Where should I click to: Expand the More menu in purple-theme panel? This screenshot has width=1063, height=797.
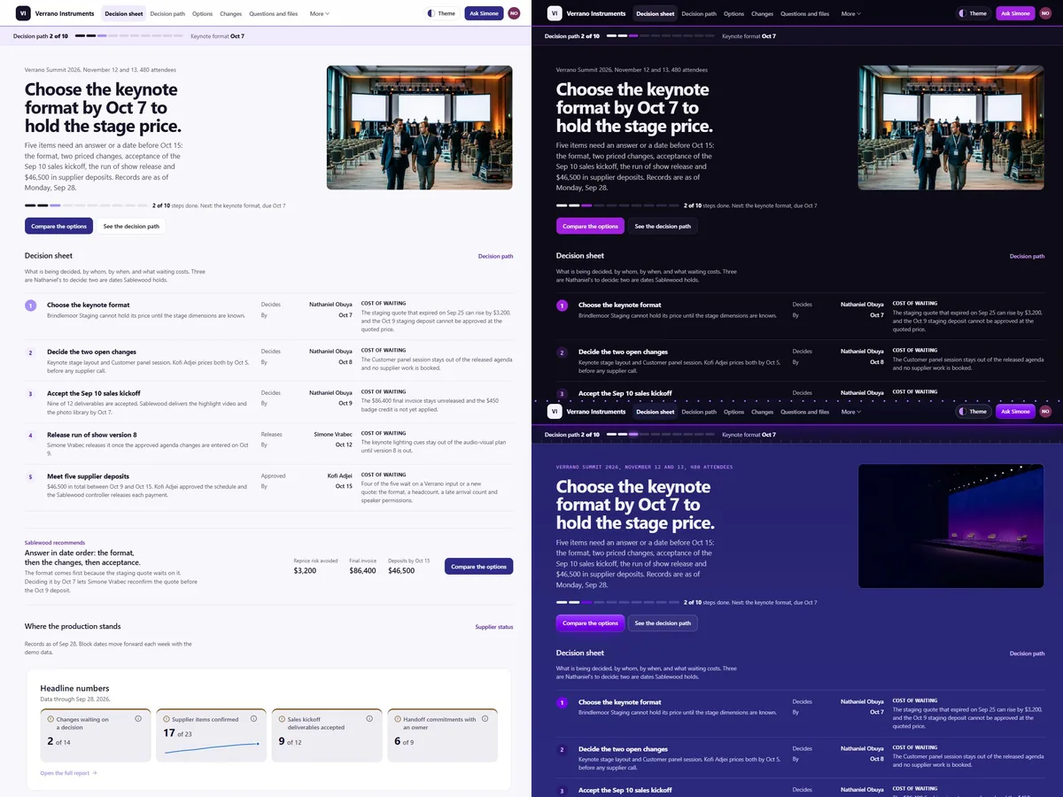tap(850, 411)
